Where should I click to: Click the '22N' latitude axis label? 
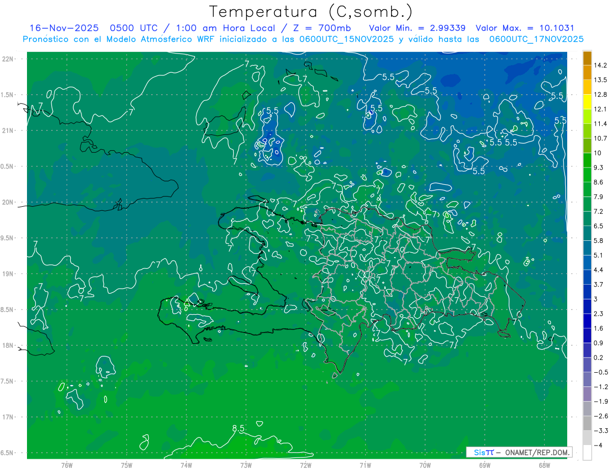[x=8, y=59]
